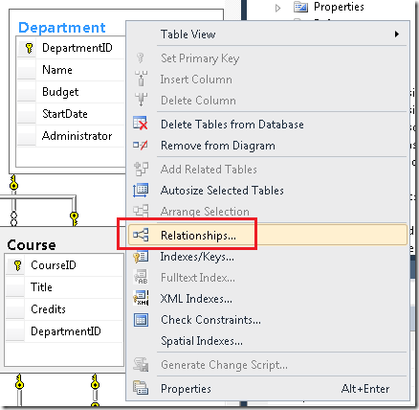The image size is (419, 410).
Task: Click the Properties icon at menu bottom
Action: (141, 388)
